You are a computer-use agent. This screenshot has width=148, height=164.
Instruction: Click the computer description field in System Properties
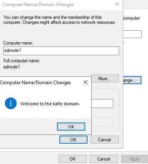tap(133, 34)
